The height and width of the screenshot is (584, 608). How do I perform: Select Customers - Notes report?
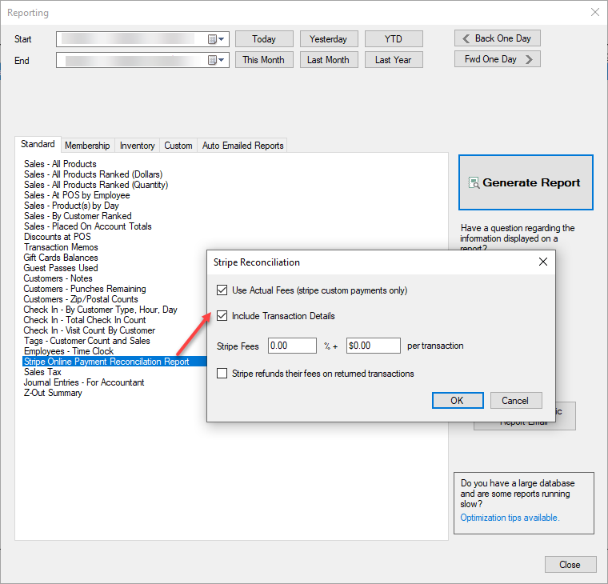pos(58,278)
